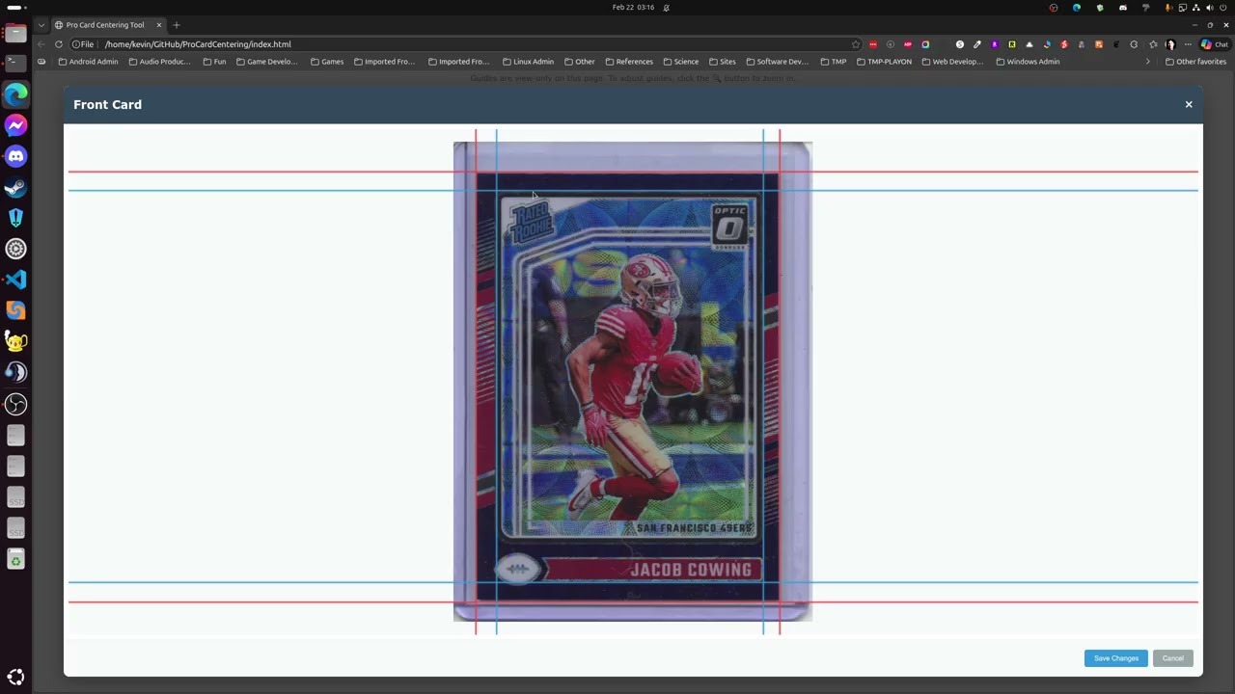Open the Trash in the dock
This screenshot has width=1235, height=694.
click(x=15, y=559)
